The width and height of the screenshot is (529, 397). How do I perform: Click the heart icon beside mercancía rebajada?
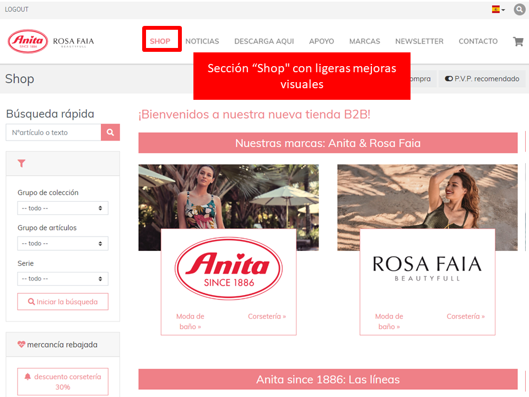[x=21, y=345]
